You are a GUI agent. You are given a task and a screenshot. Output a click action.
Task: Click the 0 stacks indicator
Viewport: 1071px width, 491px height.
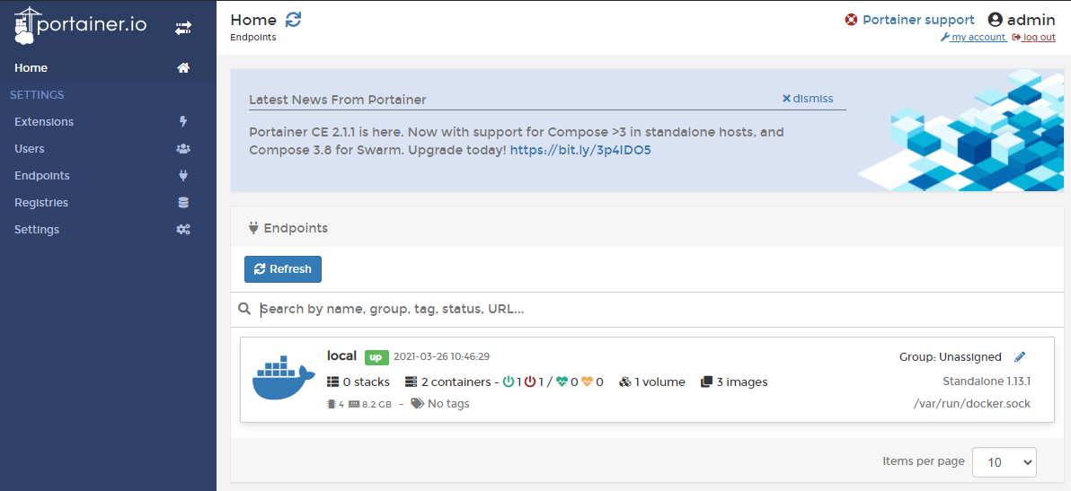pos(358,381)
